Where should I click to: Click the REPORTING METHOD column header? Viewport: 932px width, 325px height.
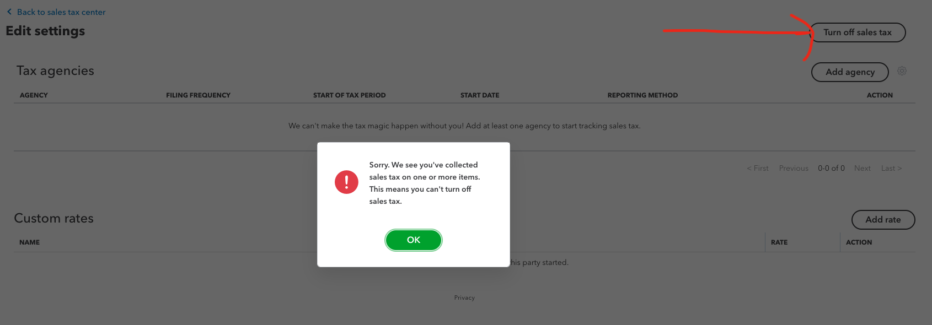pos(642,95)
